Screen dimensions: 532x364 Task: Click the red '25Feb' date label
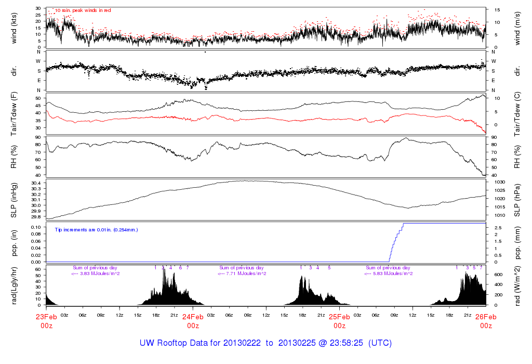coord(339,317)
